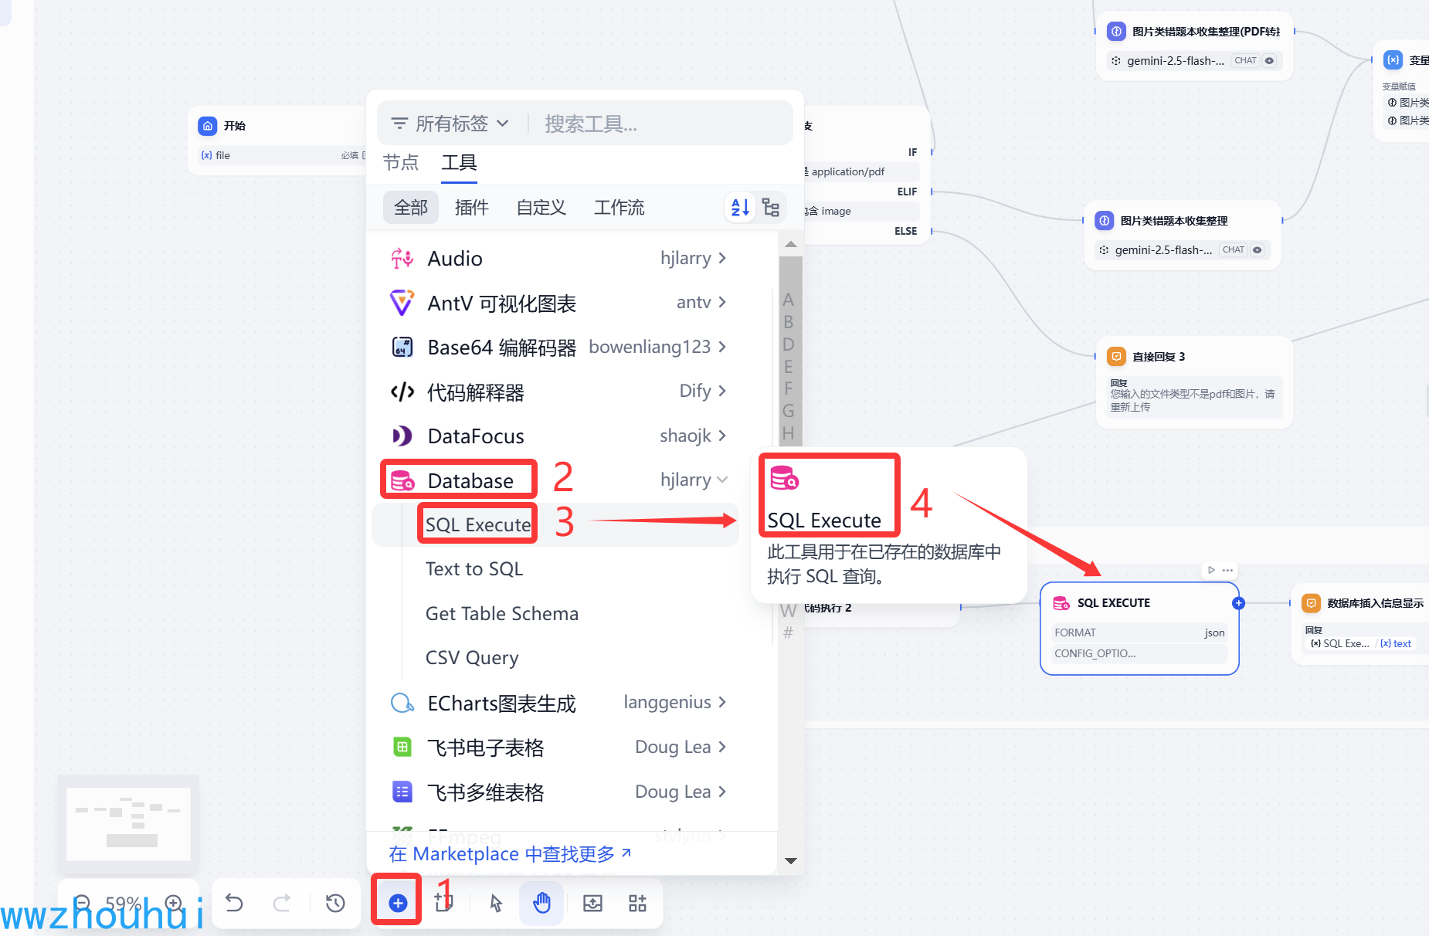Open the all tags filter dropdown
Image resolution: width=1429 pixels, height=936 pixels.
point(451,124)
